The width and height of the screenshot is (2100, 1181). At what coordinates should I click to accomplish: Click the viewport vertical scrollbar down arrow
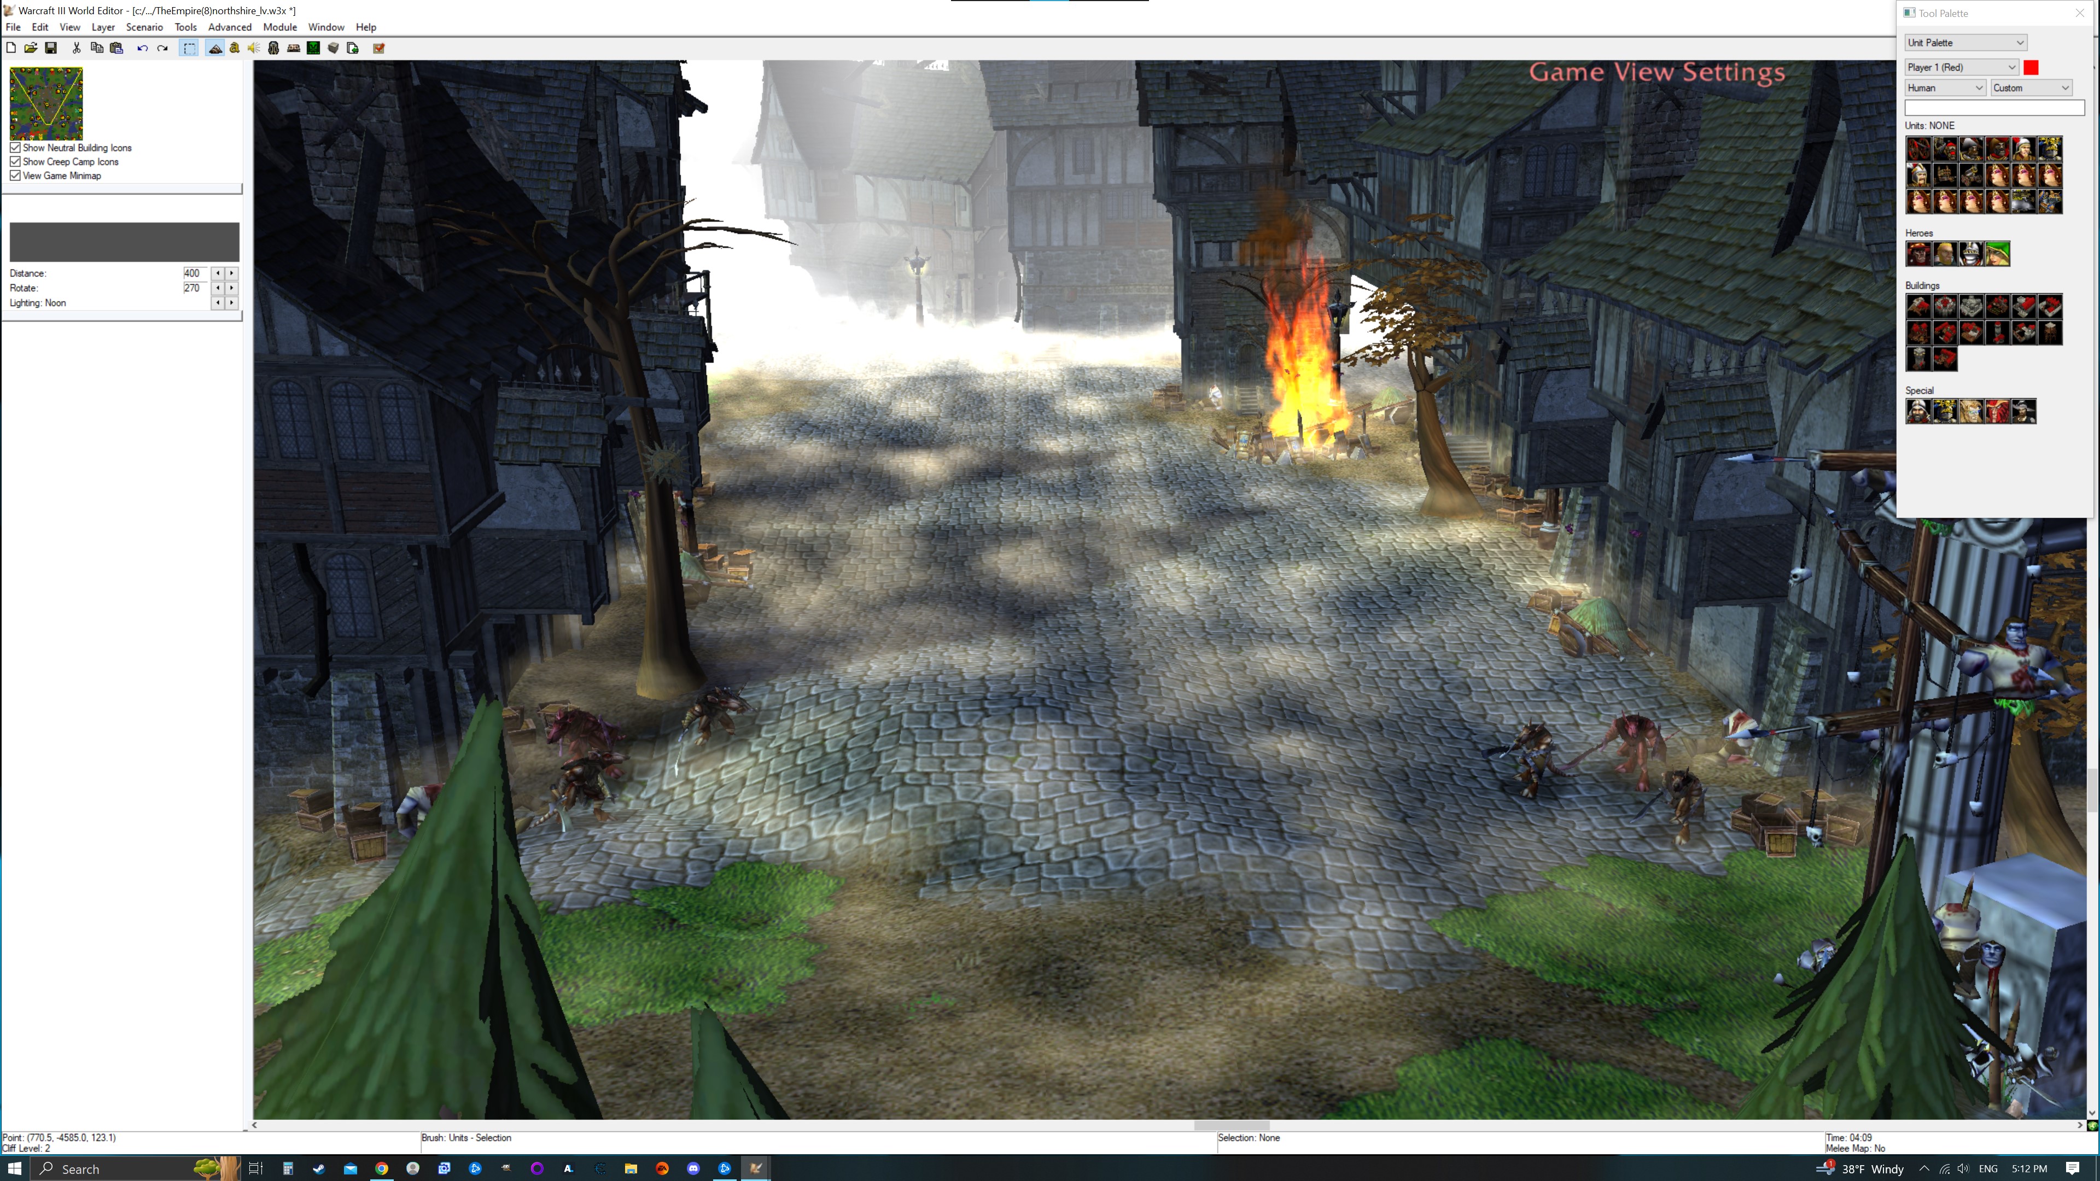coord(2092,1113)
